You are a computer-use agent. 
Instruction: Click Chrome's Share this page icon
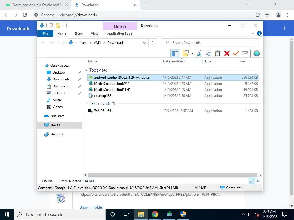258,15
